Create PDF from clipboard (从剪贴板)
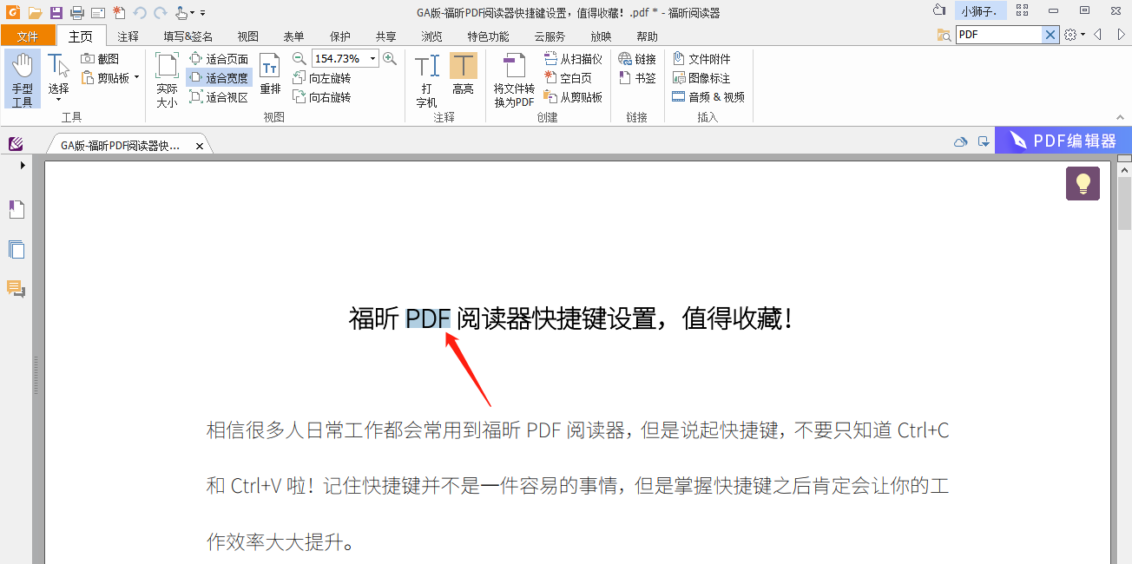1132x564 pixels. [573, 97]
